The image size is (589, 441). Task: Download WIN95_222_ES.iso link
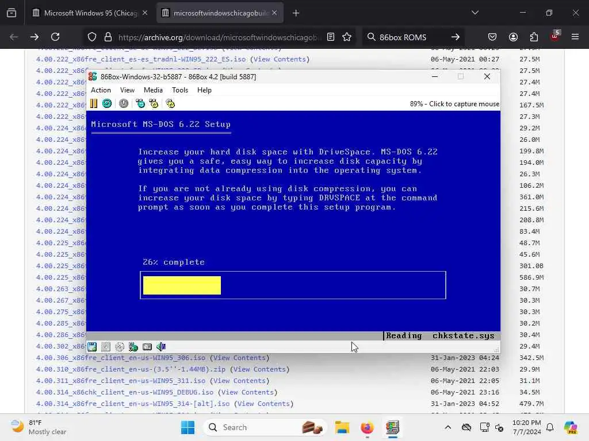(141, 59)
